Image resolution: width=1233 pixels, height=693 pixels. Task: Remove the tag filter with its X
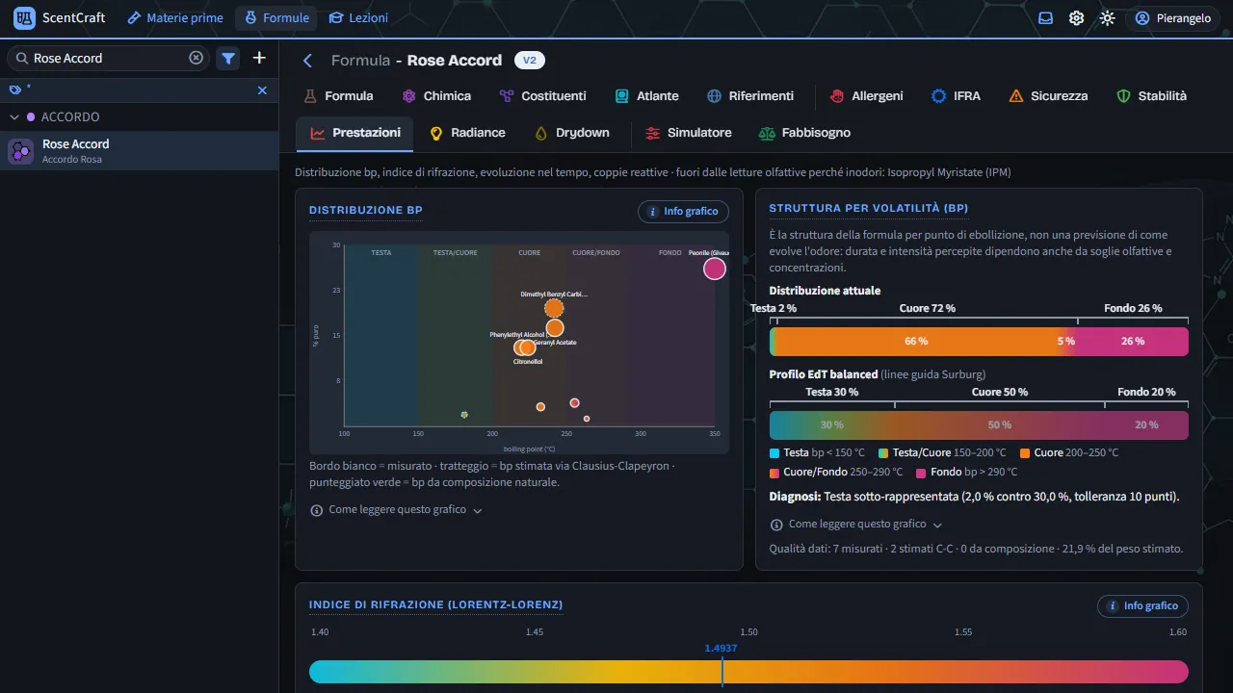(262, 90)
